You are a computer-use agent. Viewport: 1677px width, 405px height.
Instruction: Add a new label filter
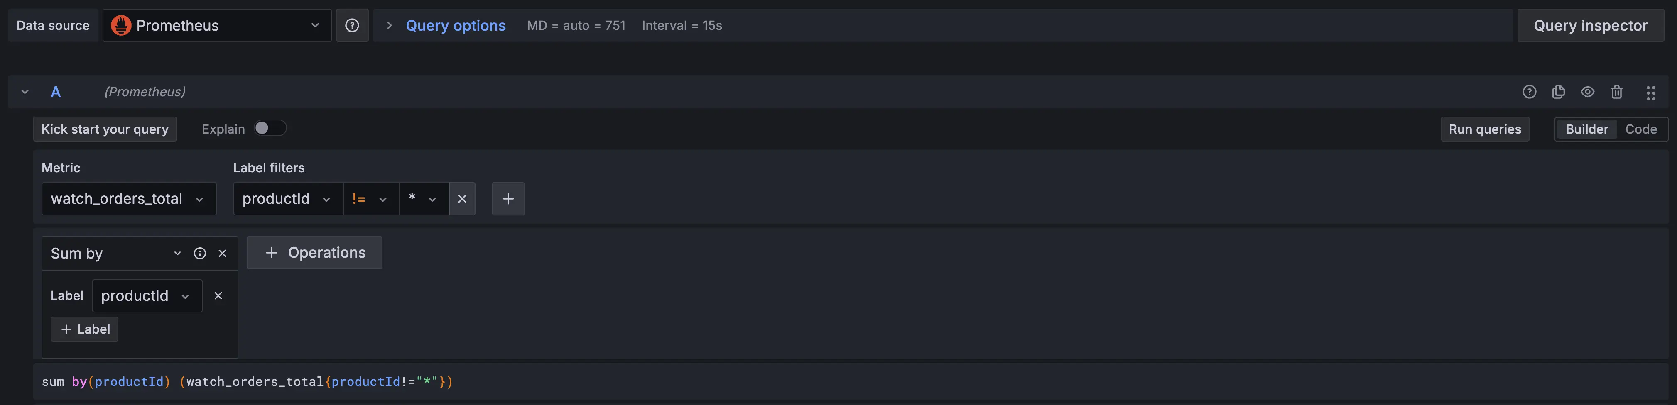(508, 199)
